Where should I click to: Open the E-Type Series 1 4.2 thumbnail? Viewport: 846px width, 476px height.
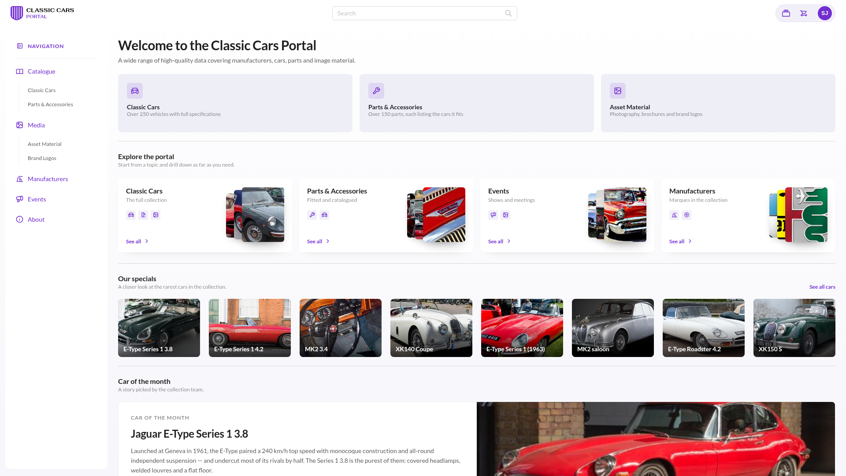250,328
